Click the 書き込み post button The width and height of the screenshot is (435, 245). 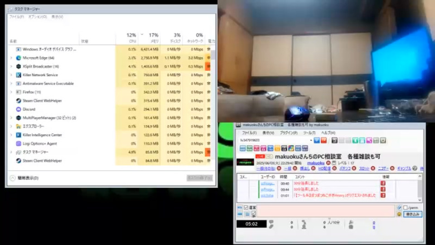point(413,215)
